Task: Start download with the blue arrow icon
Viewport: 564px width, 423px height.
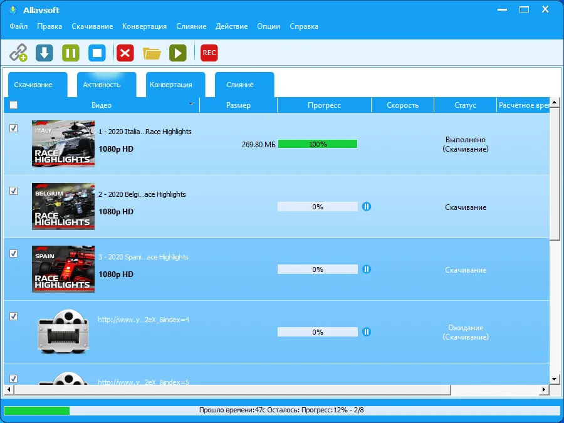Action: click(44, 53)
